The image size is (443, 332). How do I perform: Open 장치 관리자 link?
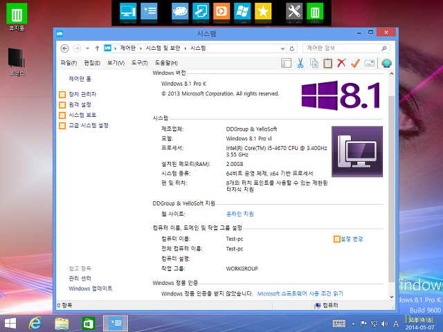point(82,94)
